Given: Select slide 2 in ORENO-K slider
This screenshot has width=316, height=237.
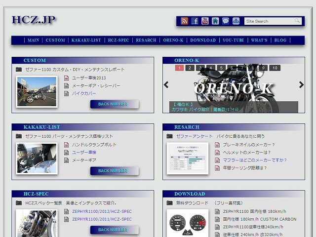Looking at the screenshot, I should (190, 68).
